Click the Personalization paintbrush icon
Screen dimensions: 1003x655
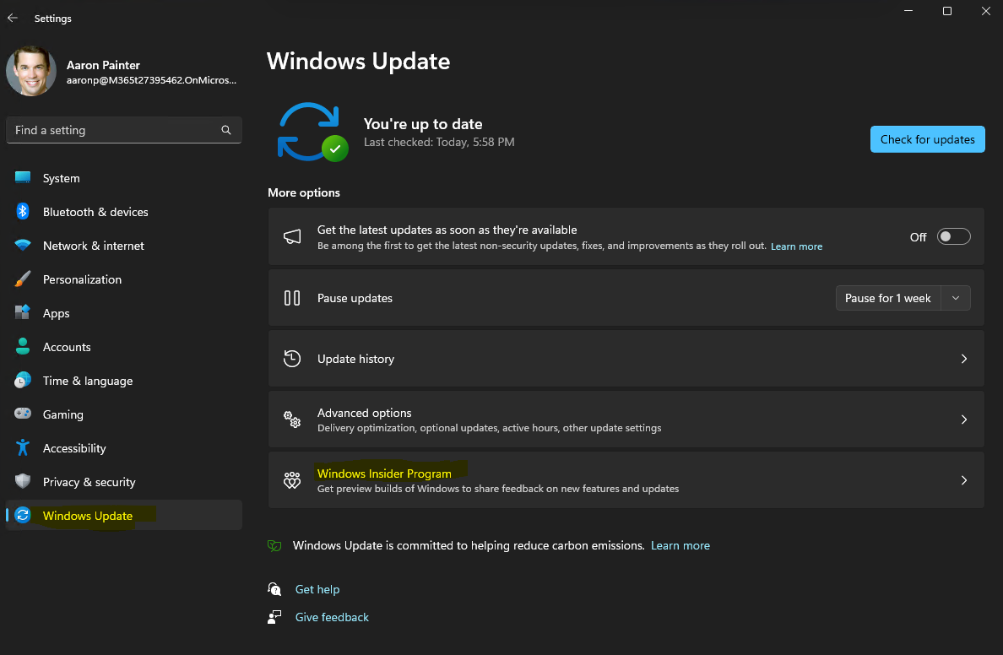(23, 279)
